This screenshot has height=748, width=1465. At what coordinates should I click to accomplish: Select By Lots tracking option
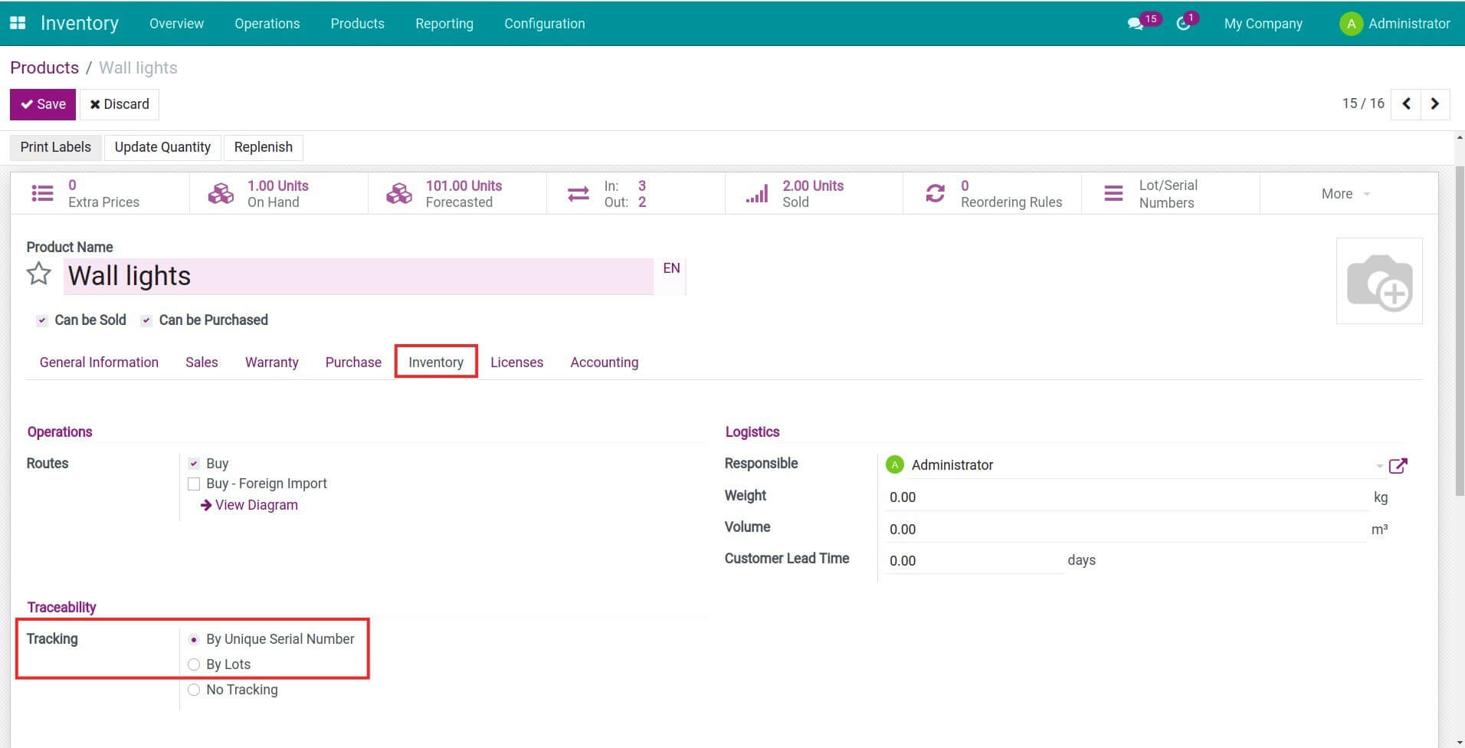pos(194,664)
